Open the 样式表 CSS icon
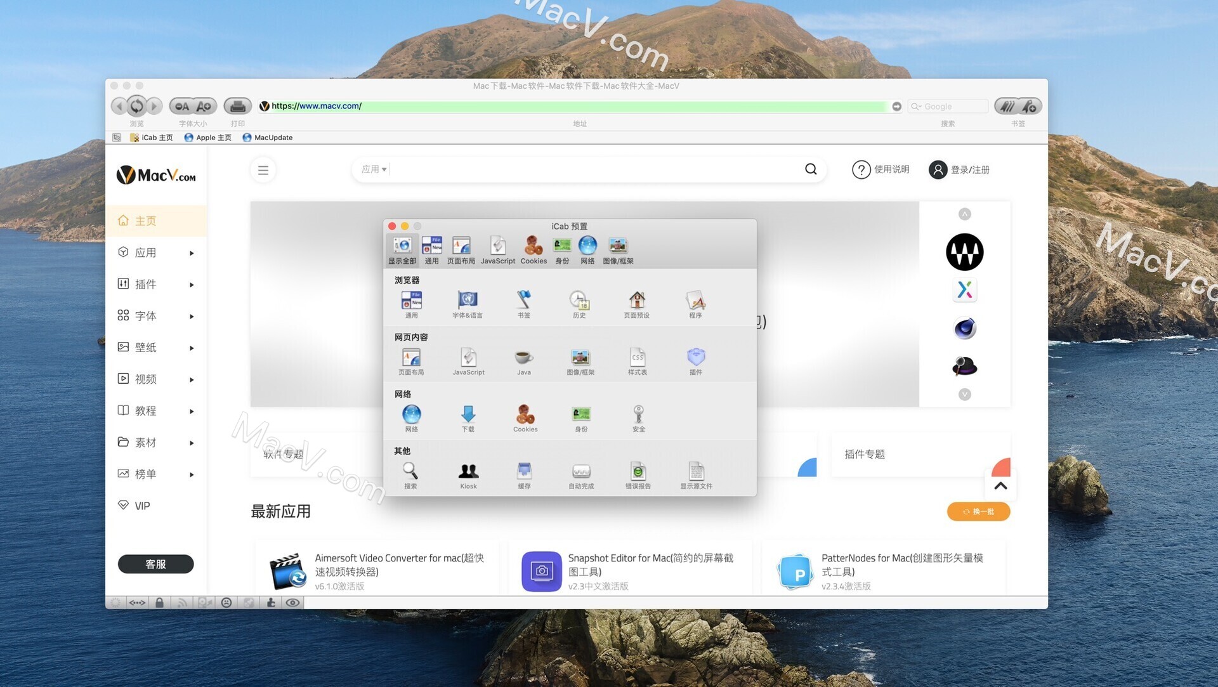This screenshot has height=687, width=1218. click(x=638, y=361)
